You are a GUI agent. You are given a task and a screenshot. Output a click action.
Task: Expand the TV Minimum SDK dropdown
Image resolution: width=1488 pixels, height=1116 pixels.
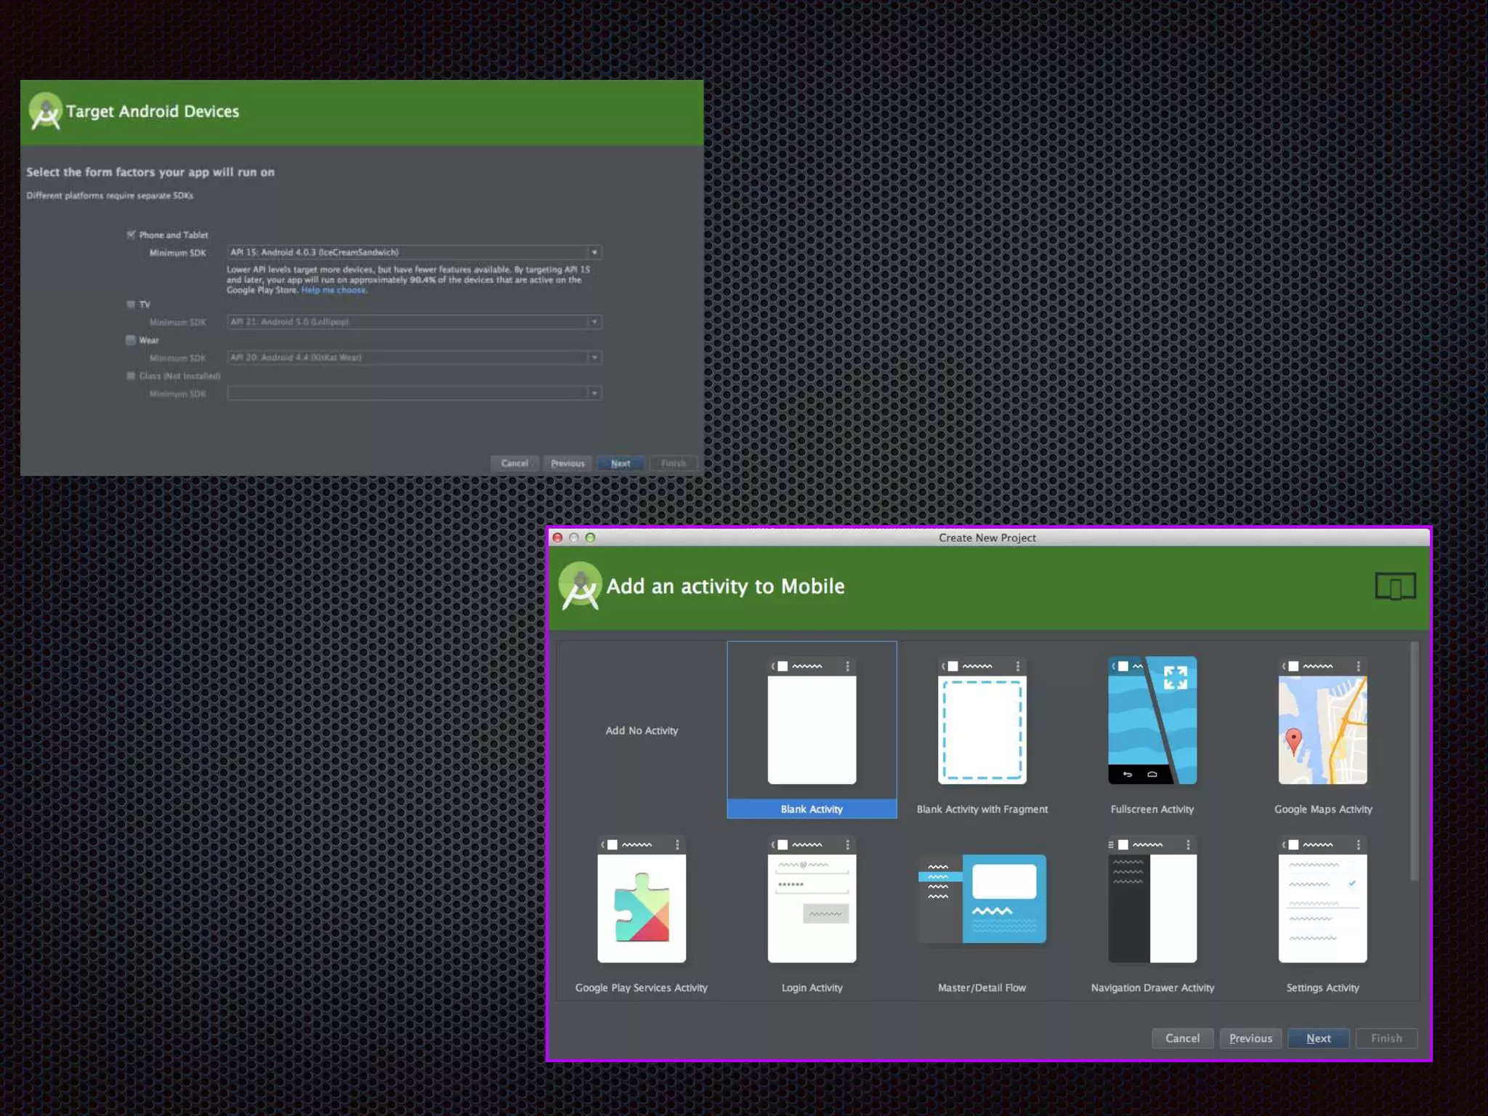594,322
